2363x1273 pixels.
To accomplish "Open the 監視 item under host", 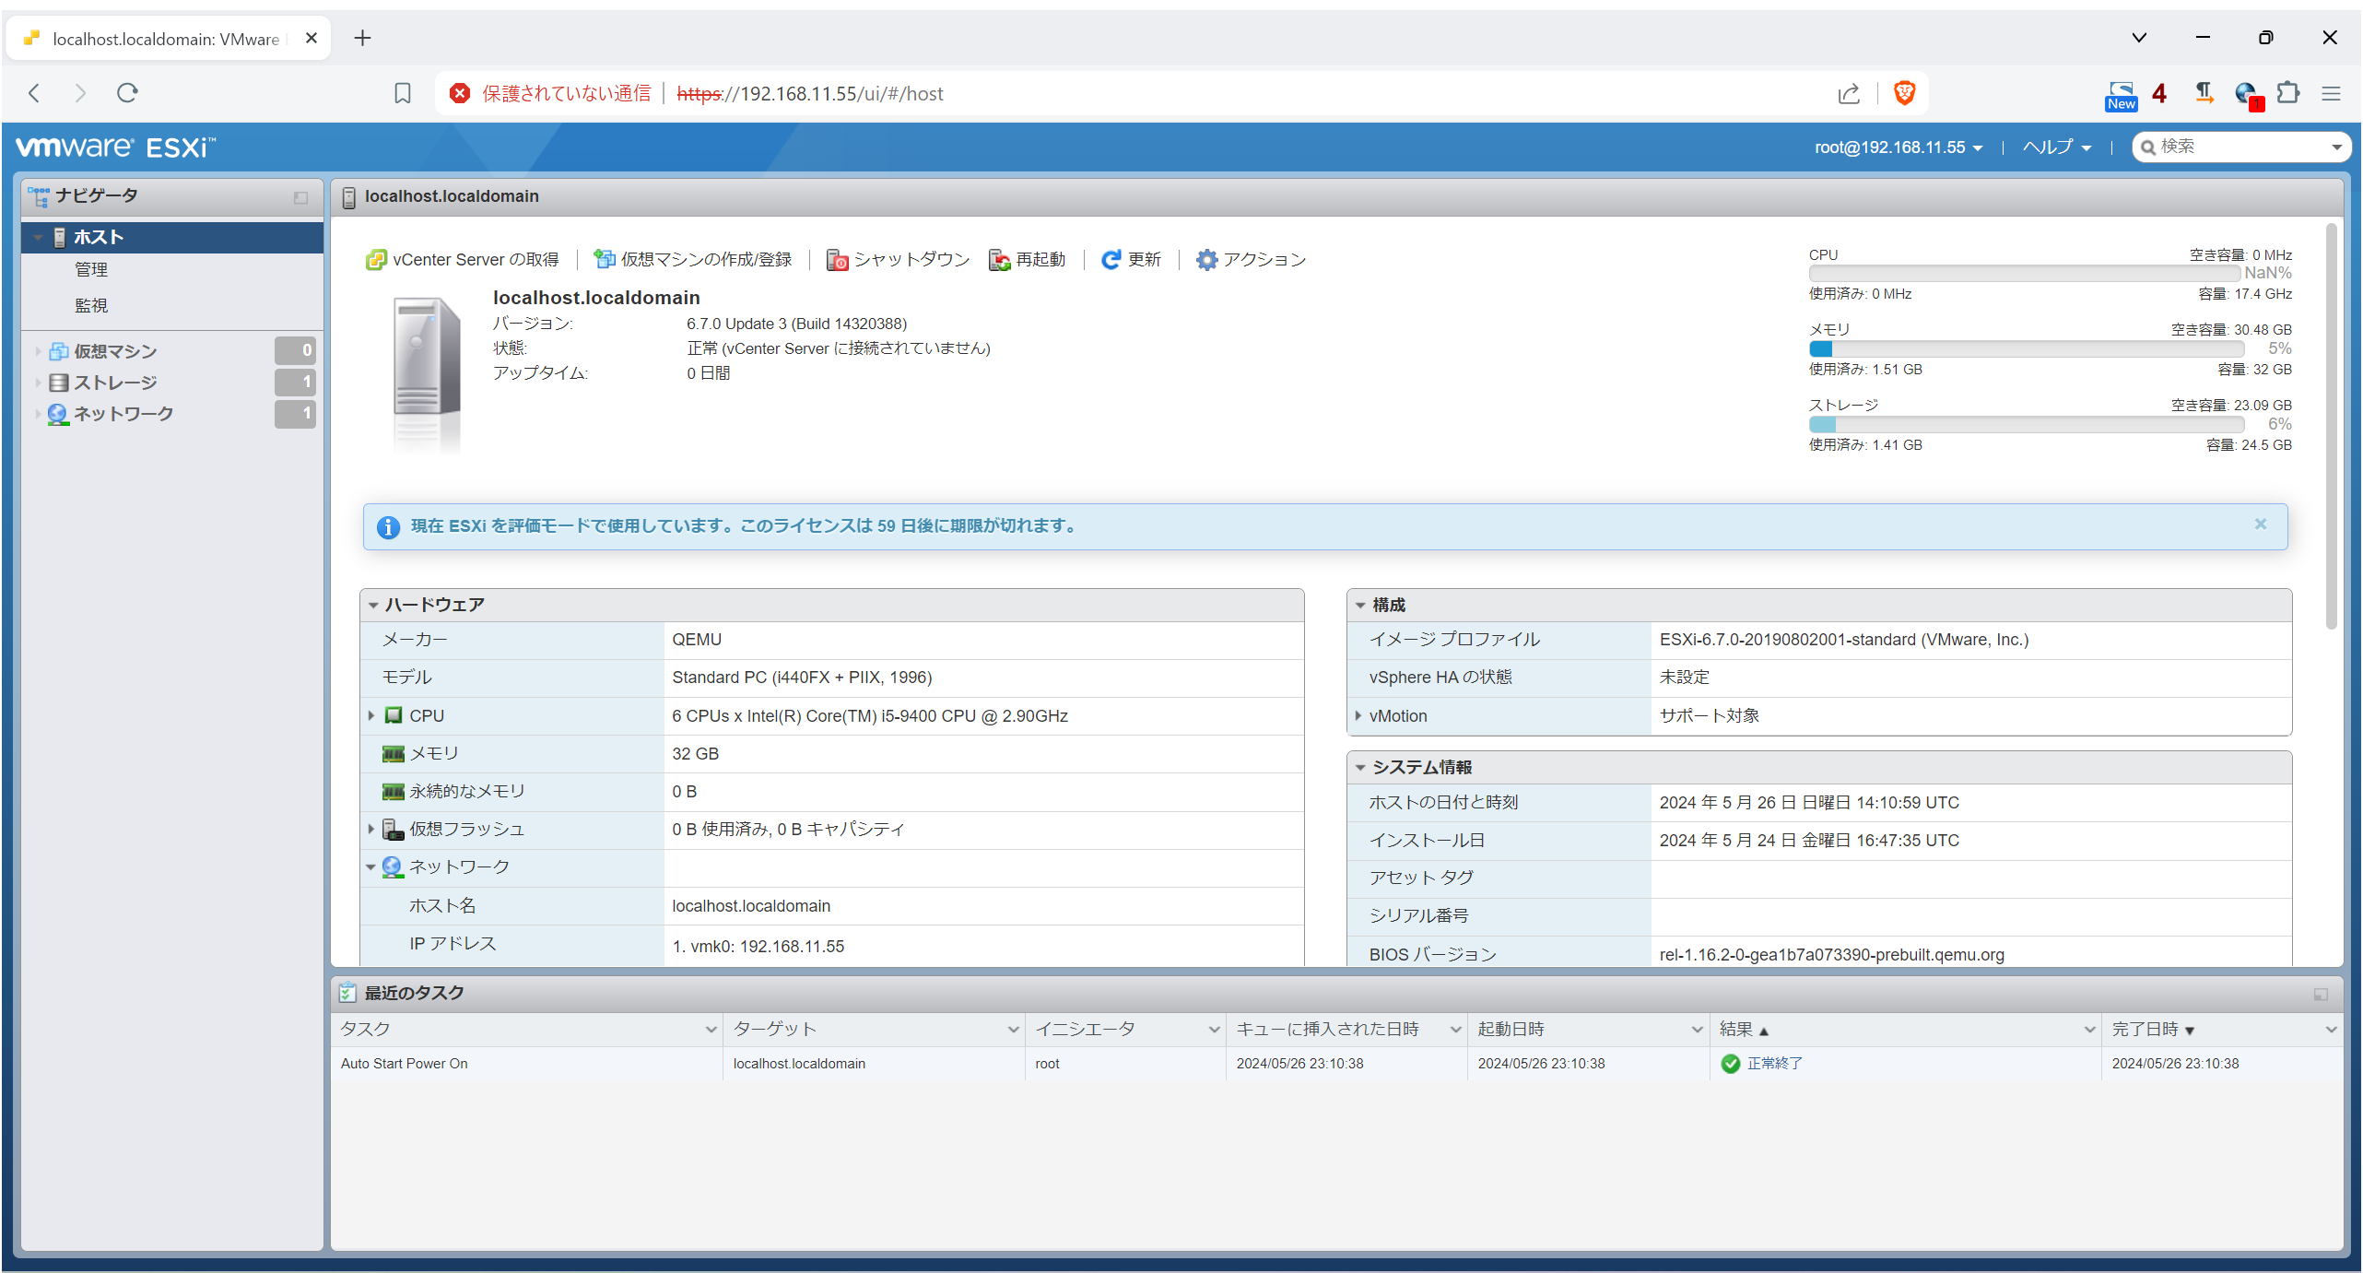I will coord(91,305).
